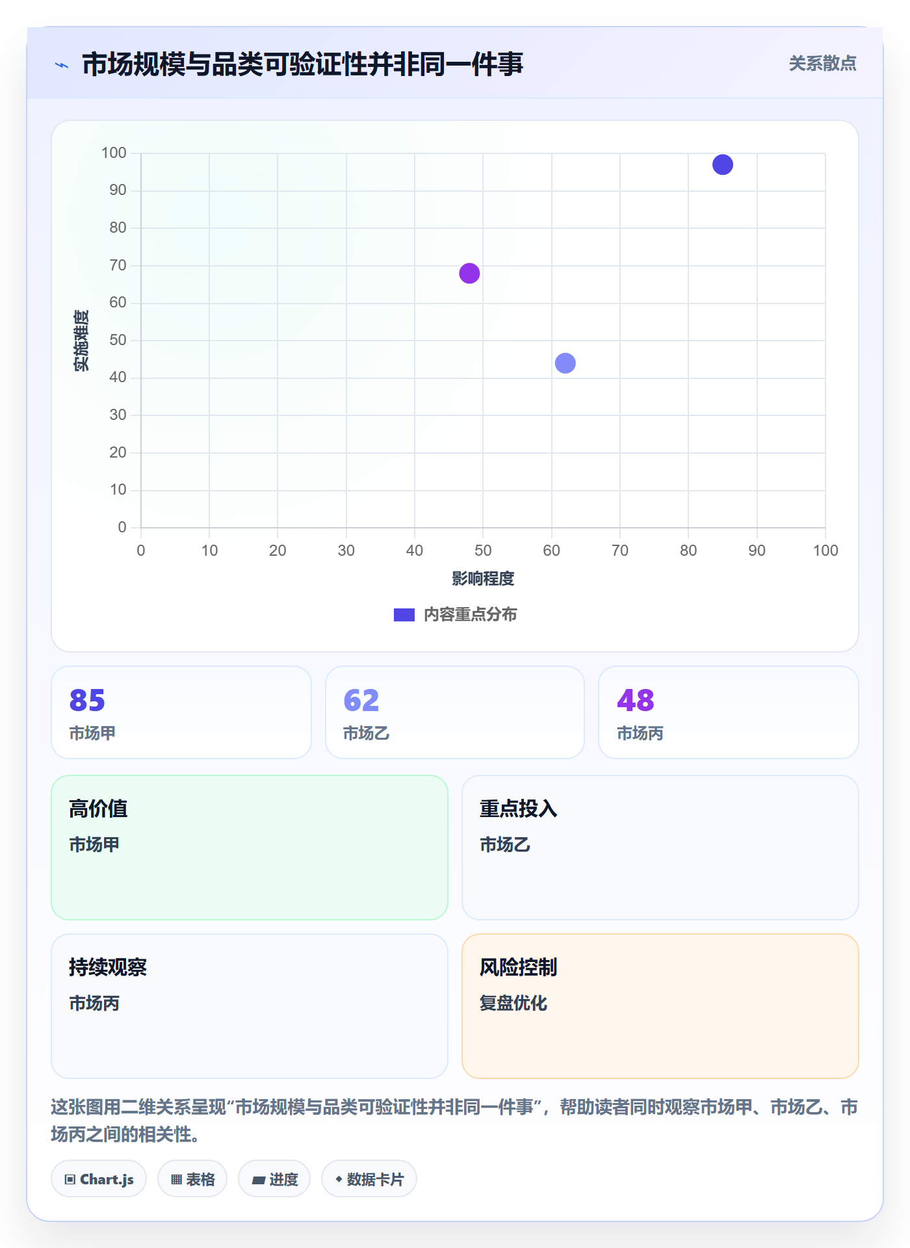Select the 重点投入 quadrant card
910x1248 pixels.
(660, 848)
